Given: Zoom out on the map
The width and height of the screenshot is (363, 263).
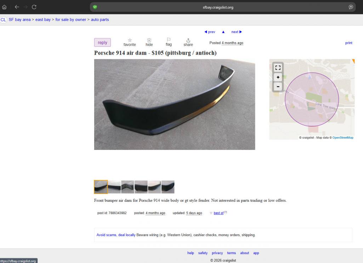Looking at the screenshot, I should coord(278,87).
